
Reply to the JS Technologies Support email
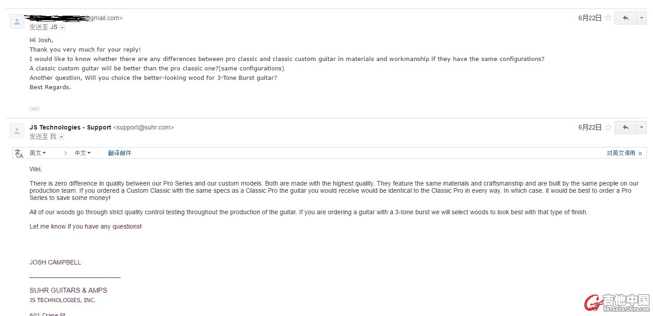coord(626,127)
